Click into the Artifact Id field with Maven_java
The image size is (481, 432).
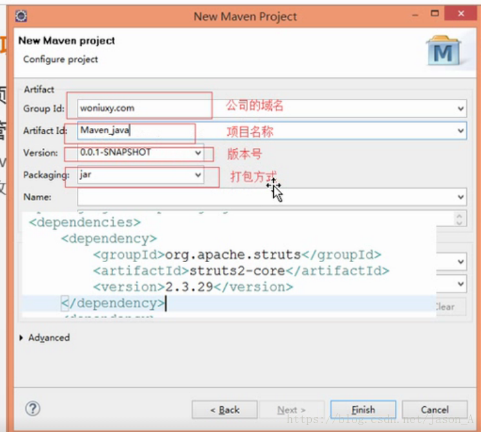(x=271, y=130)
